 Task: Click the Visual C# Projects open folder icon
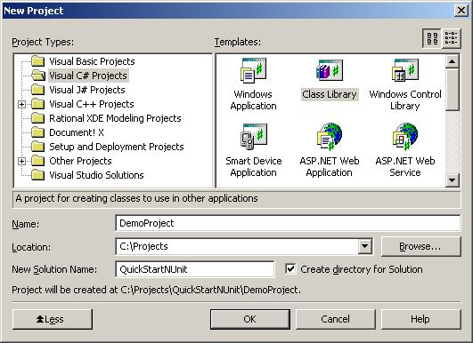[38, 76]
